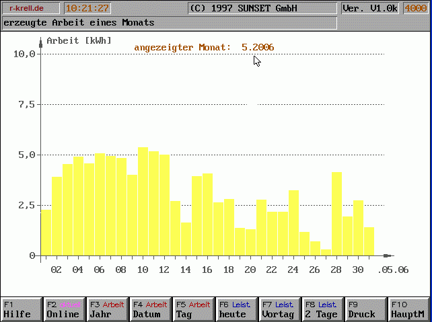Image resolution: width=432 pixels, height=322 pixels.
Task: Return to F10 HauptM main menu
Action: point(408,309)
